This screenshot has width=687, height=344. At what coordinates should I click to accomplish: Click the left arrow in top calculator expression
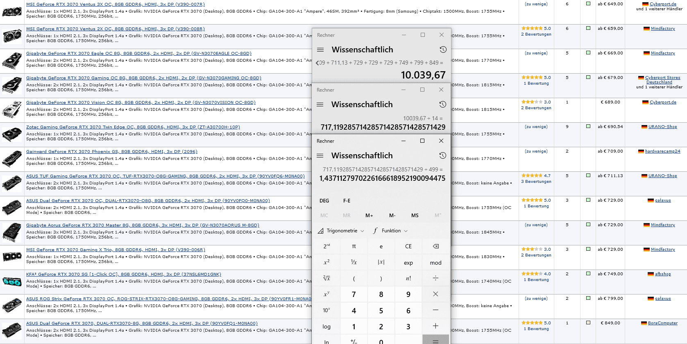click(317, 63)
